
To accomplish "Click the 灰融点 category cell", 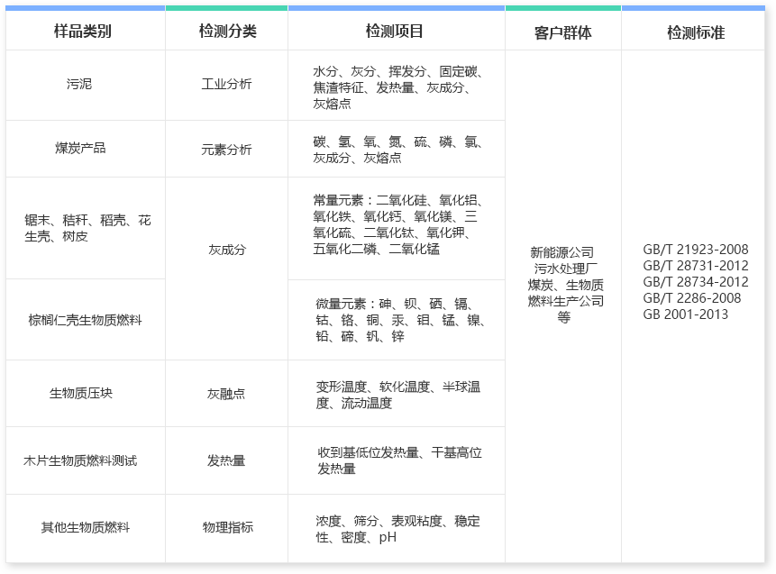I will pos(225,393).
